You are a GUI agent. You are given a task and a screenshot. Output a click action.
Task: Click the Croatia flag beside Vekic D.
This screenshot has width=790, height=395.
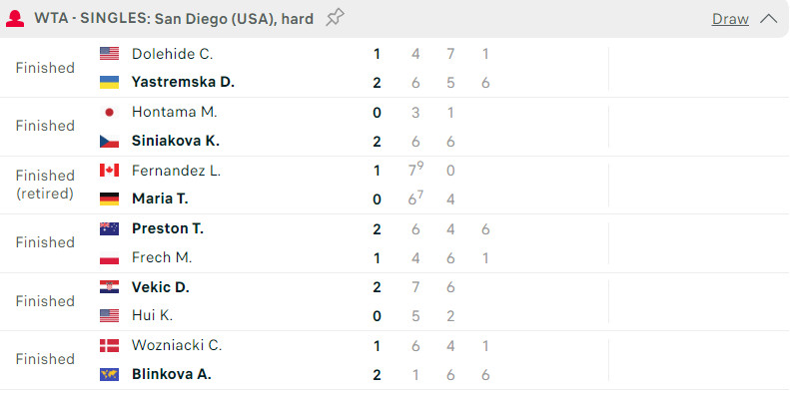pyautogui.click(x=109, y=287)
